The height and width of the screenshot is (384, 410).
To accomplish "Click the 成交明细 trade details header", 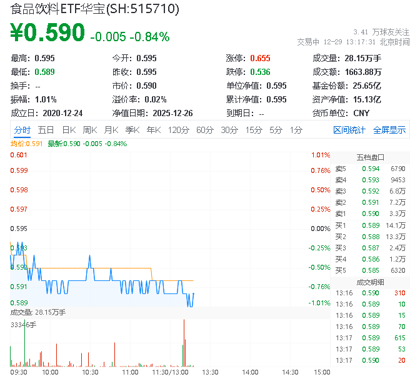I will tap(370, 282).
